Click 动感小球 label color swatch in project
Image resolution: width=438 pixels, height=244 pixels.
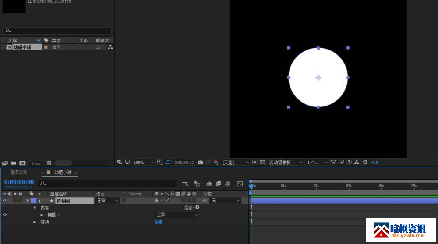click(x=46, y=47)
